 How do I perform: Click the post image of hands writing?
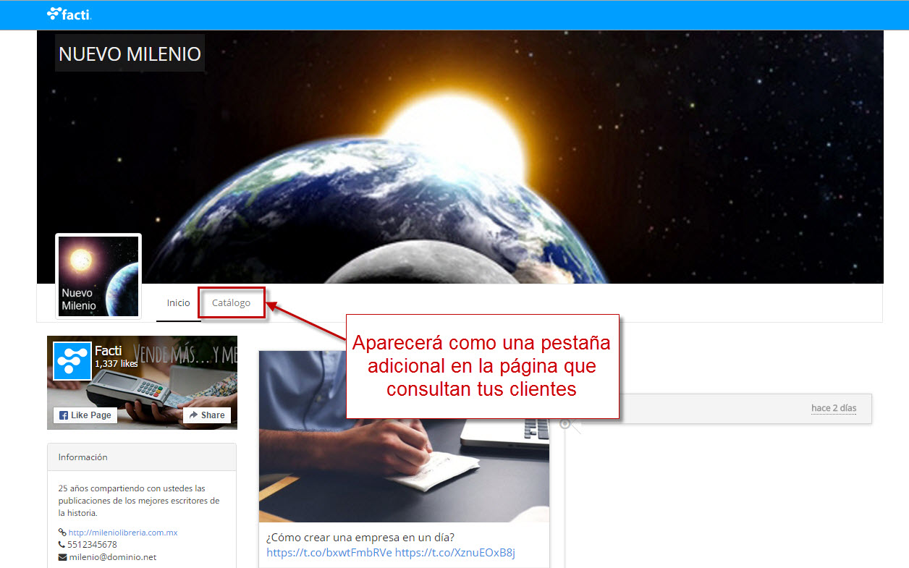(404, 436)
